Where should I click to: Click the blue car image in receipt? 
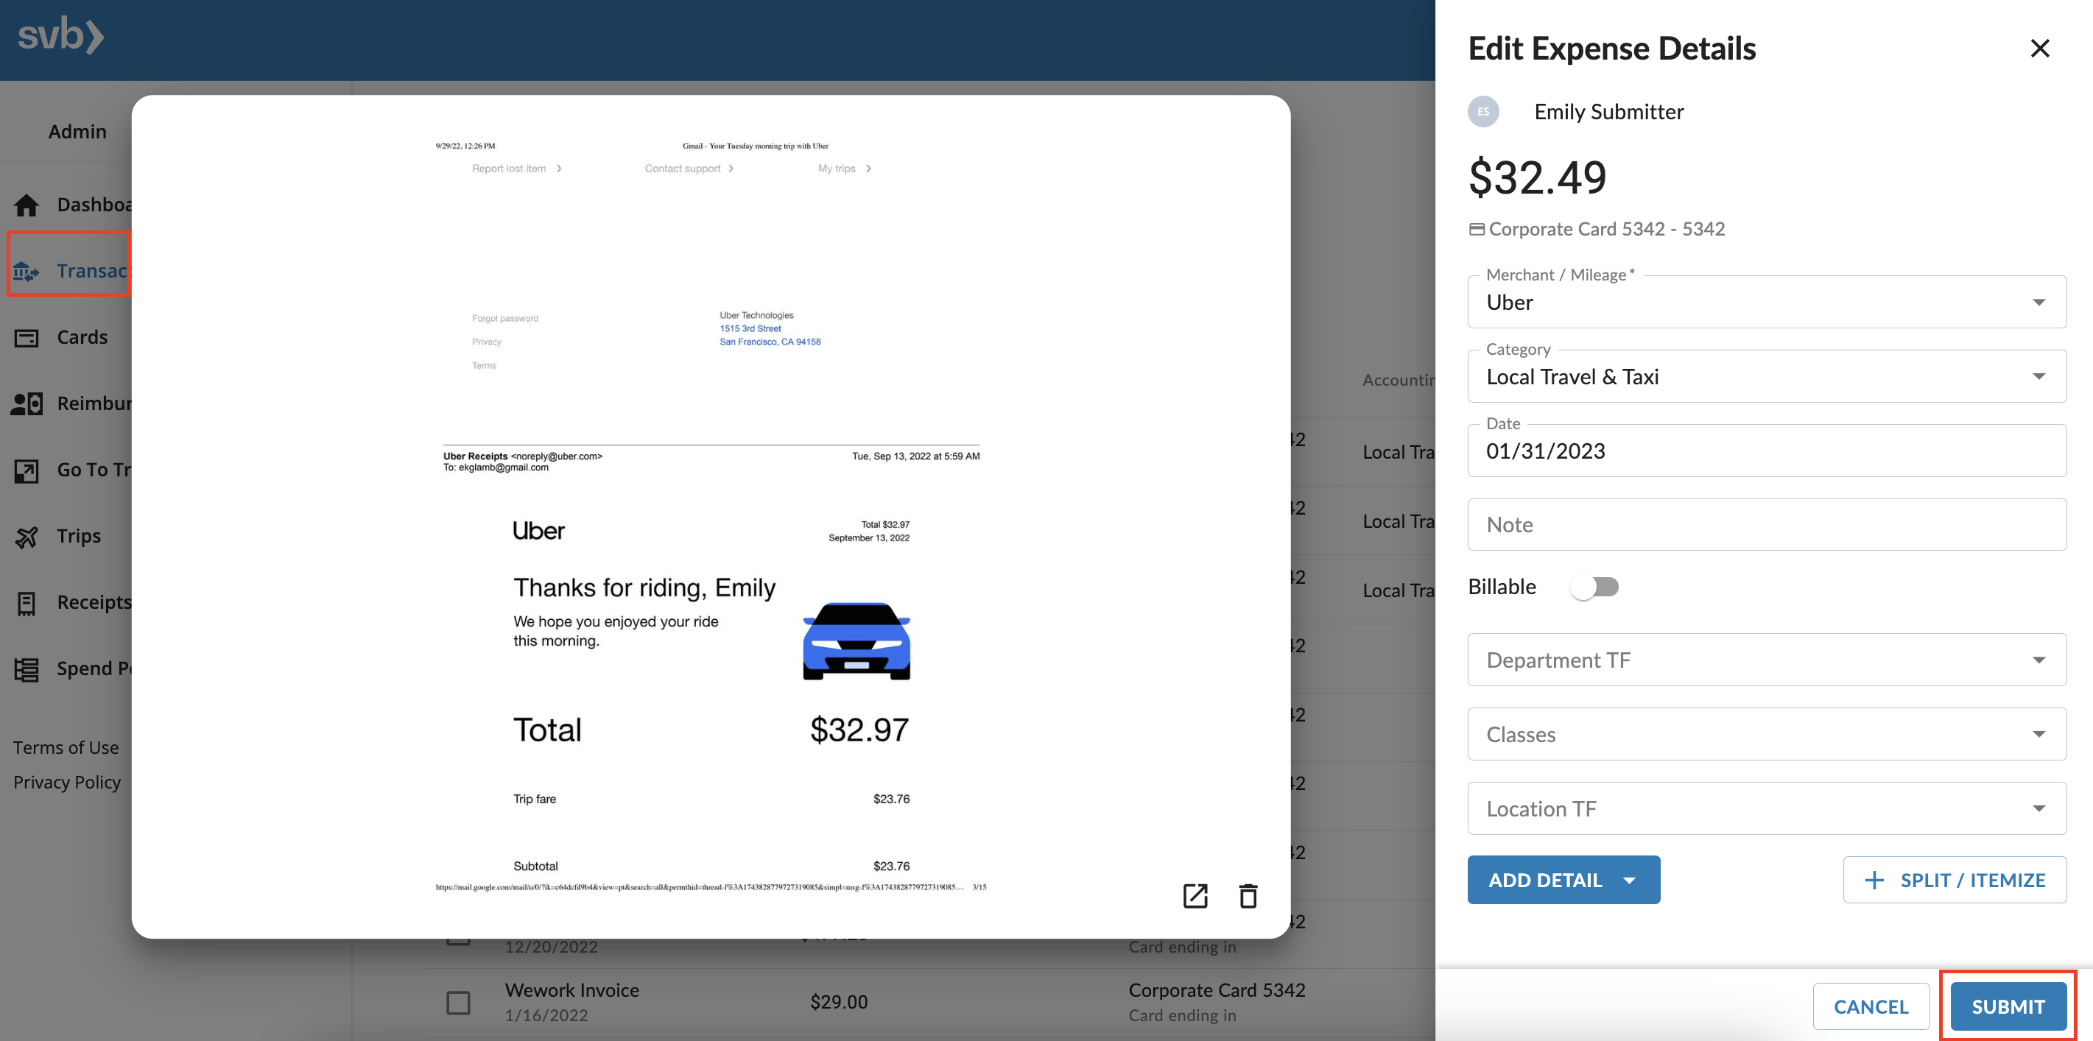pyautogui.click(x=856, y=641)
